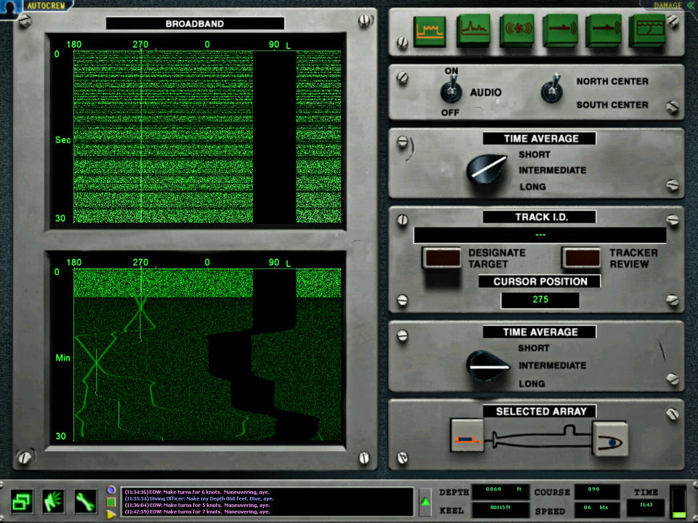The image size is (698, 523).
Task: Click the towed array selector button
Action: (467, 437)
